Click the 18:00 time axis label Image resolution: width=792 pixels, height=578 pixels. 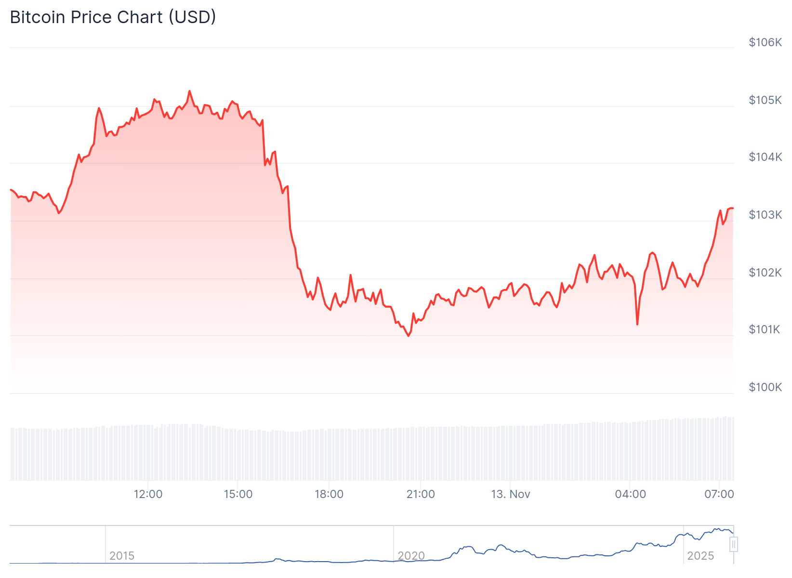point(329,494)
